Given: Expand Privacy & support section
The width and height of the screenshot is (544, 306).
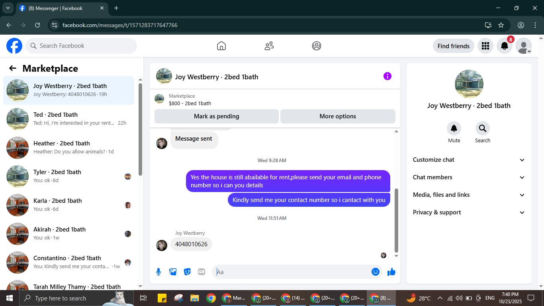Looking at the screenshot, I should [x=469, y=212].
